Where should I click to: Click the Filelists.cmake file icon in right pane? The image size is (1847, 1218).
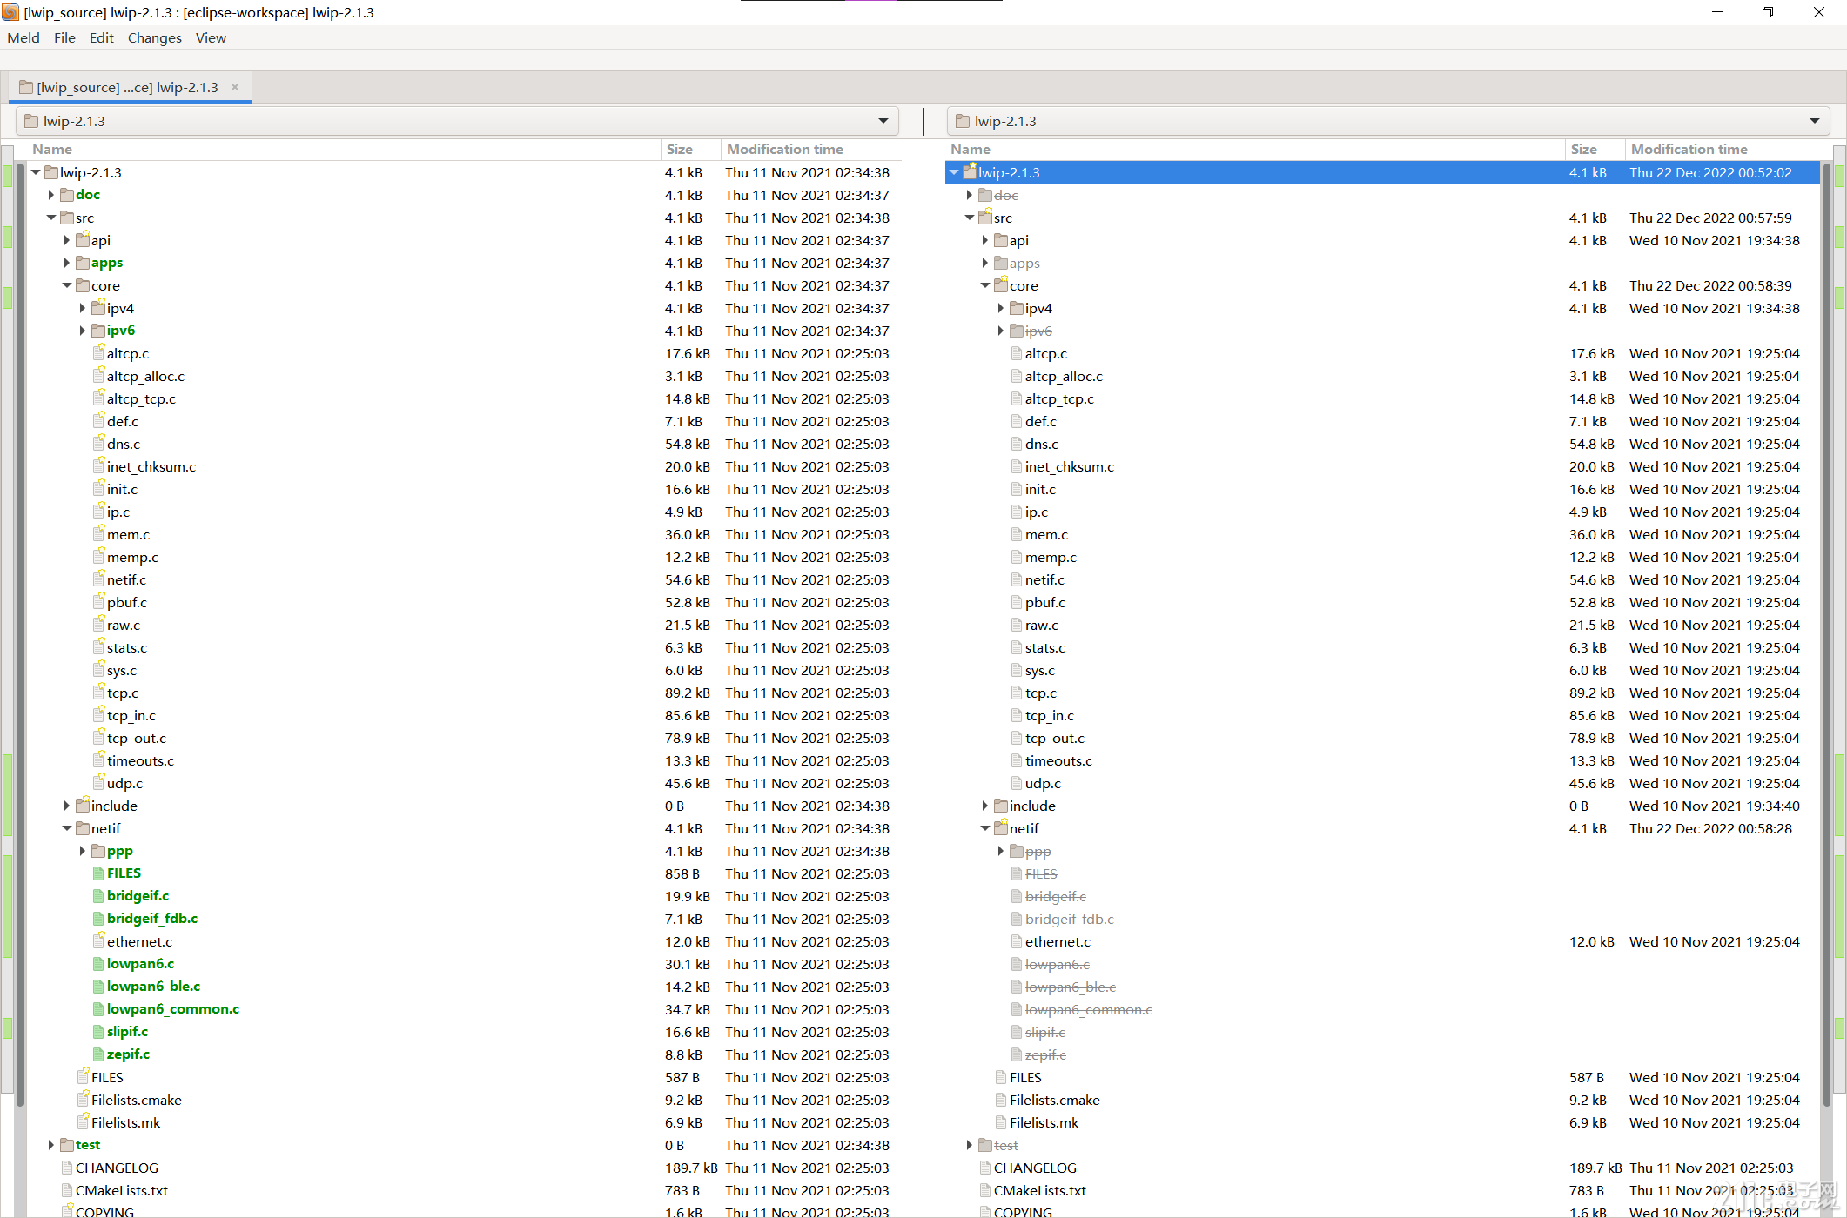[x=1002, y=1100]
